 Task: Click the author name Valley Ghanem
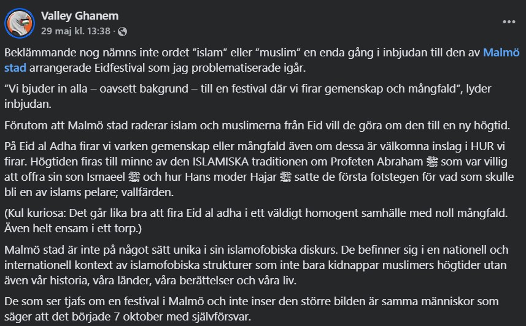[80, 16]
